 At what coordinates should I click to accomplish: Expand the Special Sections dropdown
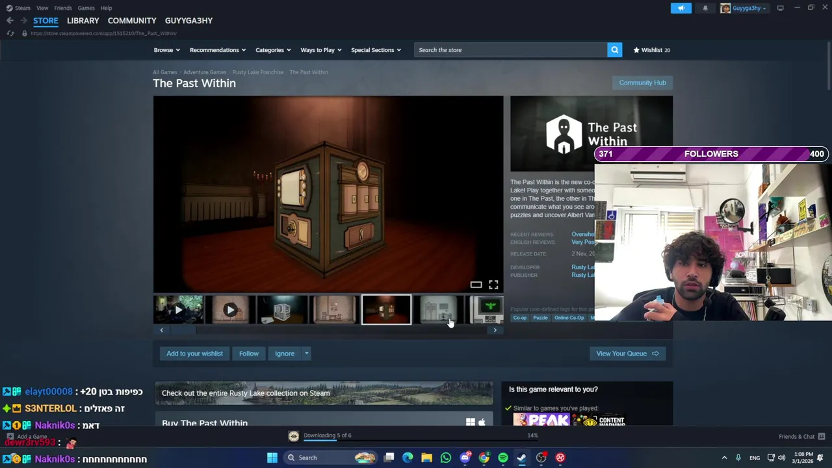[376, 50]
